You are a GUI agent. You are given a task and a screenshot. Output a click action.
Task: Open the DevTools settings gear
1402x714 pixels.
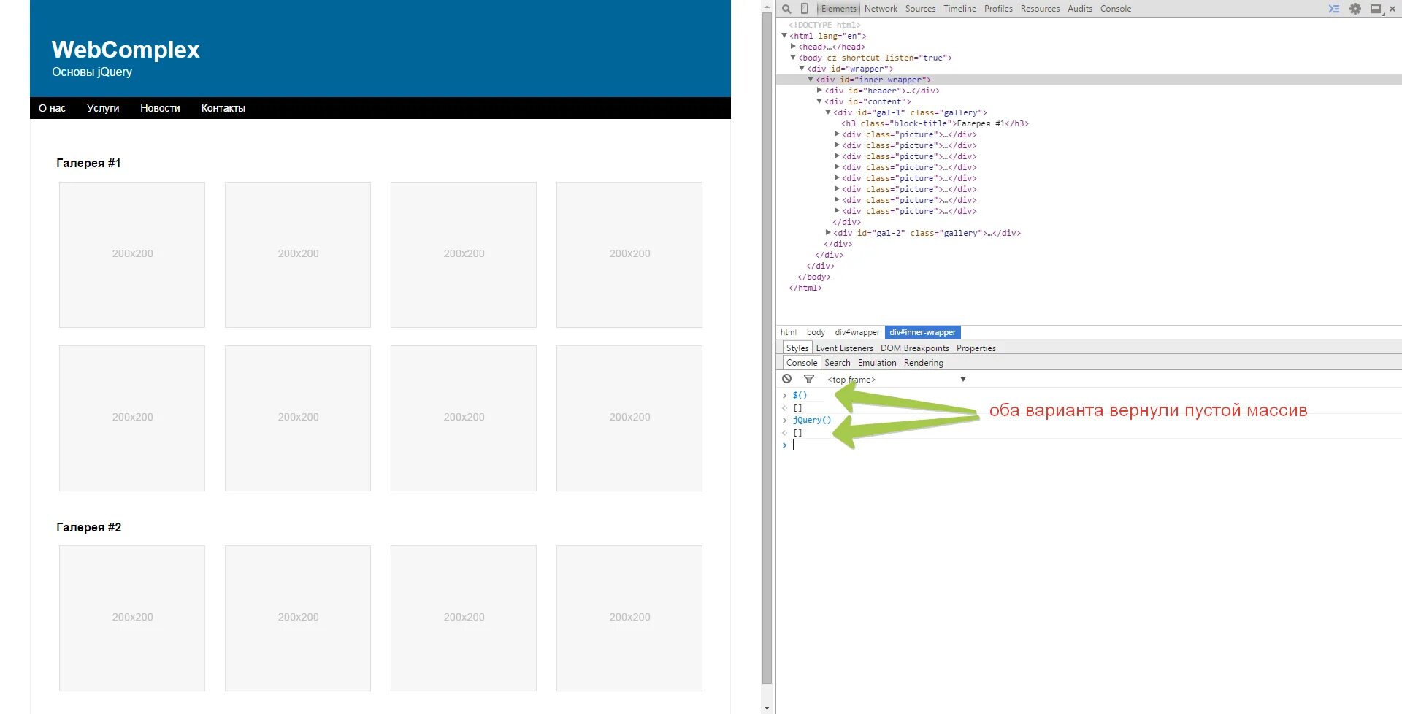1355,9
